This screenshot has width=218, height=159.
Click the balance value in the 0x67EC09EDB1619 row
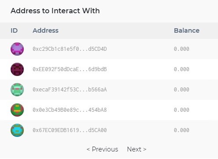point(181,130)
